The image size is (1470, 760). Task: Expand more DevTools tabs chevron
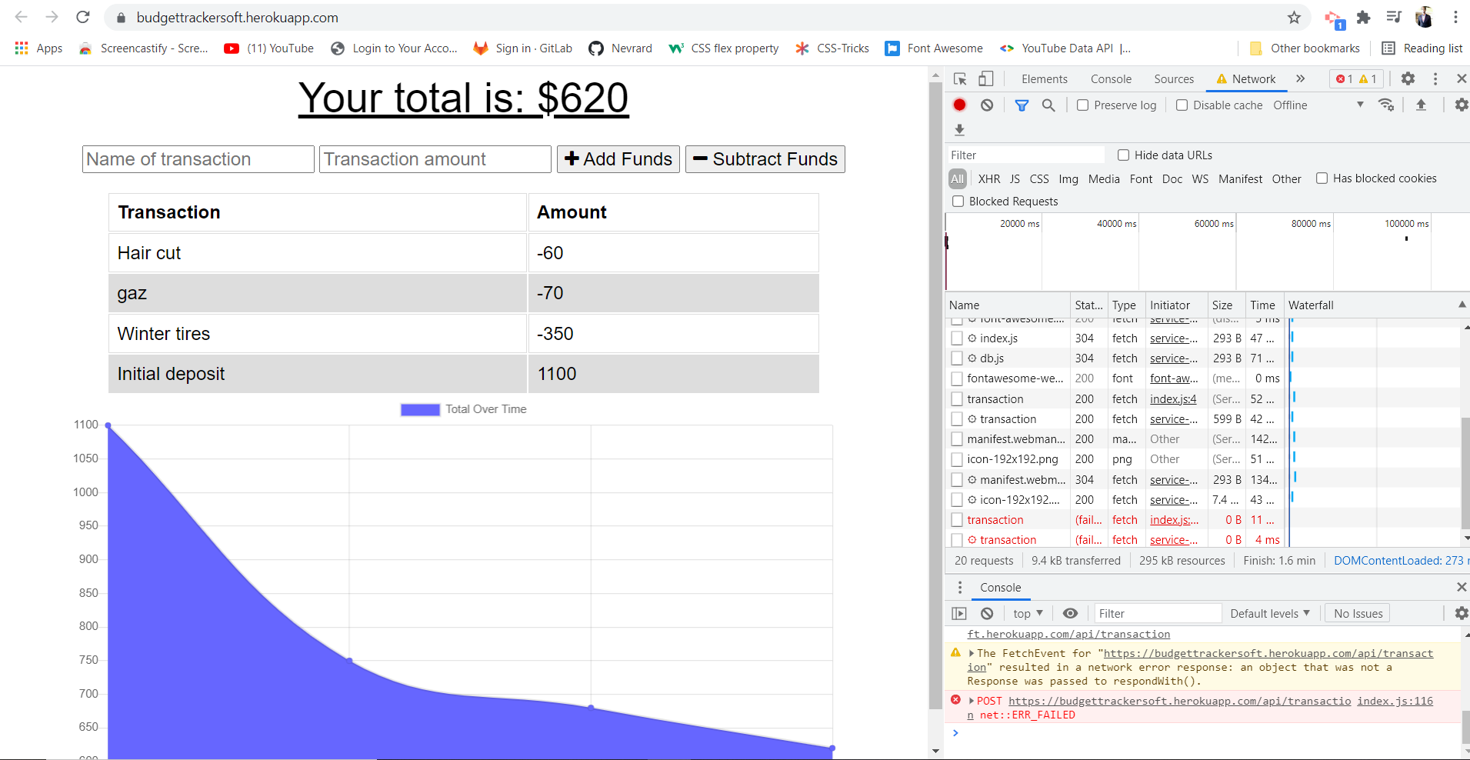[x=1300, y=78]
